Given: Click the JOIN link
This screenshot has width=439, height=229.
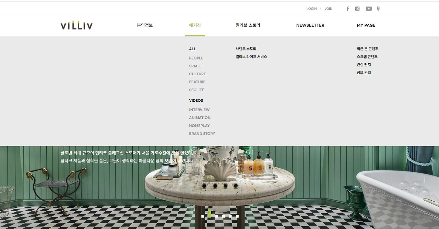Looking at the screenshot, I should (329, 9).
